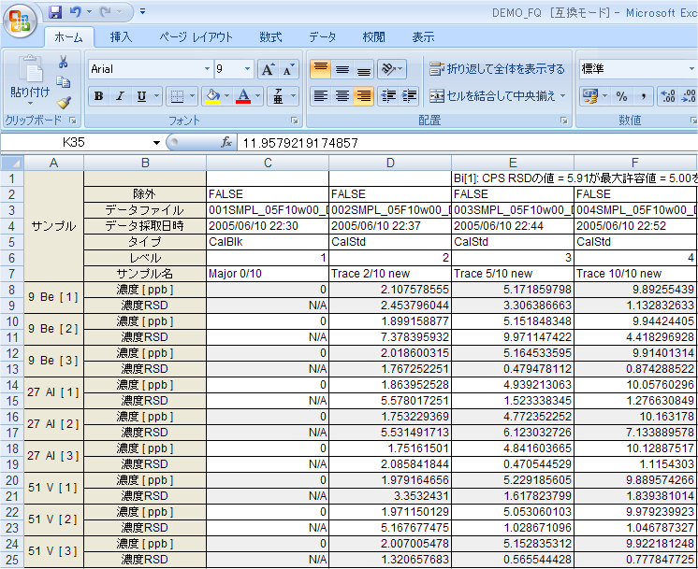Click the Select All corner of the sheet

click(12, 164)
